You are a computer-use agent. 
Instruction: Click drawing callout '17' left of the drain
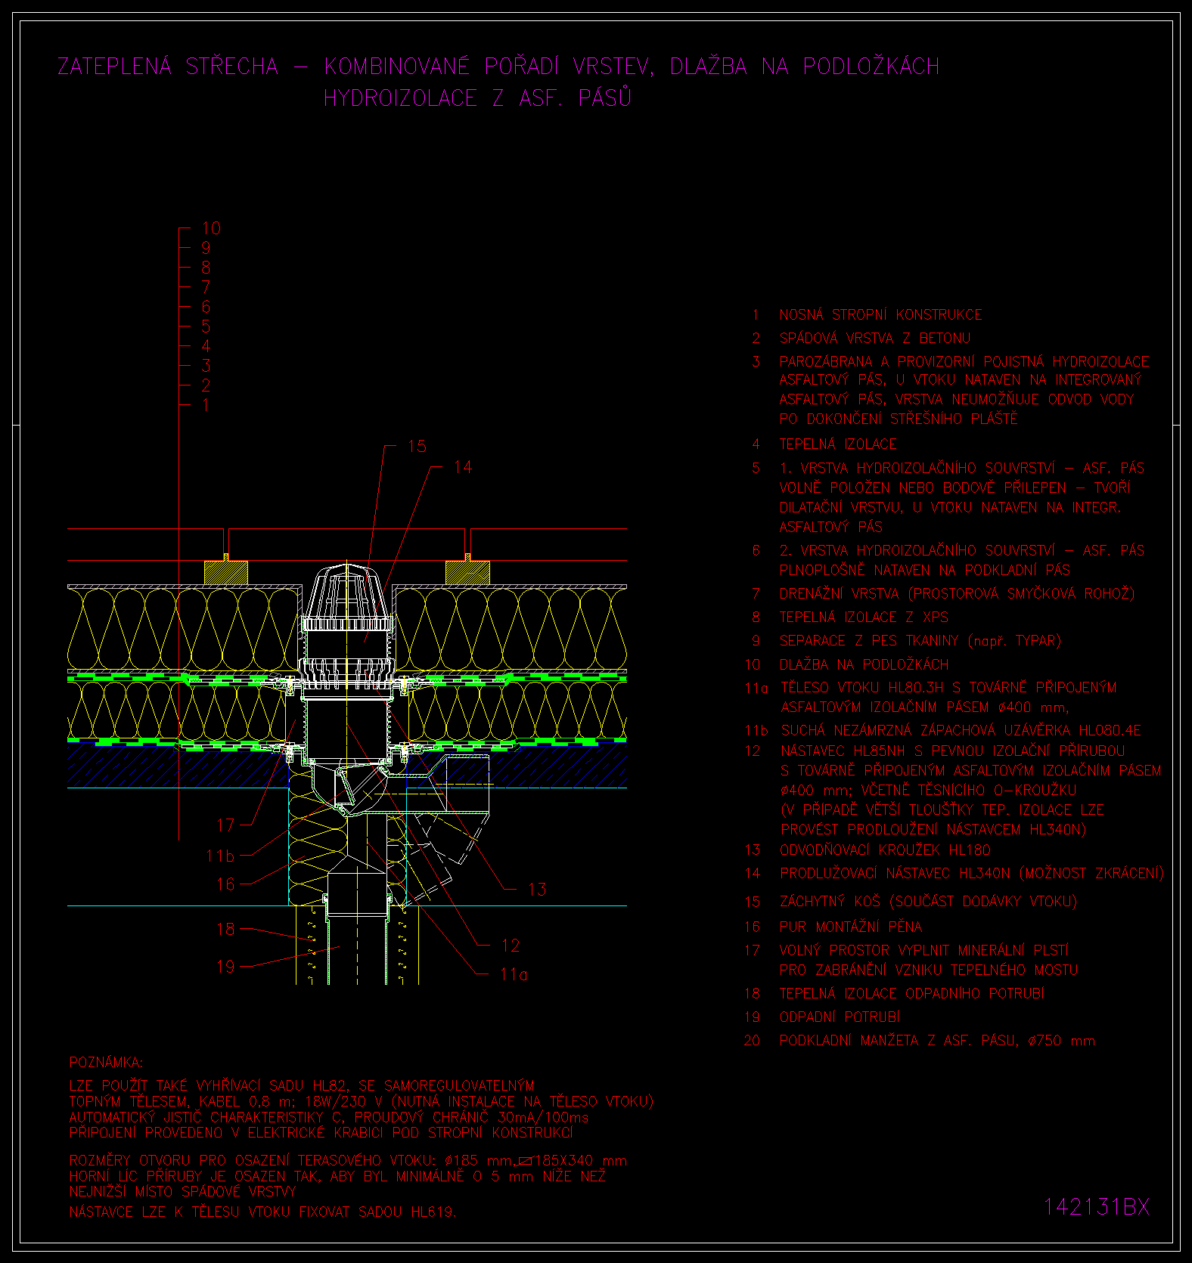pyautogui.click(x=225, y=825)
